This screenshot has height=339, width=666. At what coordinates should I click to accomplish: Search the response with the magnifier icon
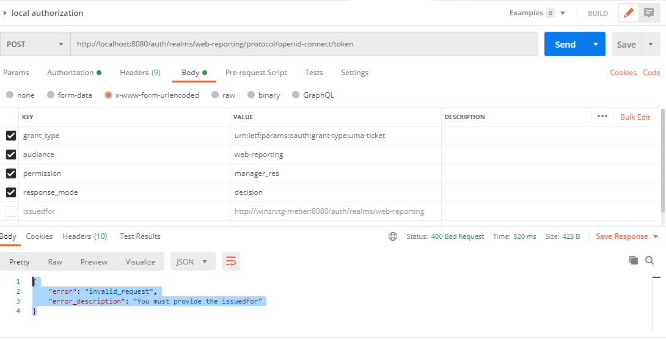click(x=650, y=260)
